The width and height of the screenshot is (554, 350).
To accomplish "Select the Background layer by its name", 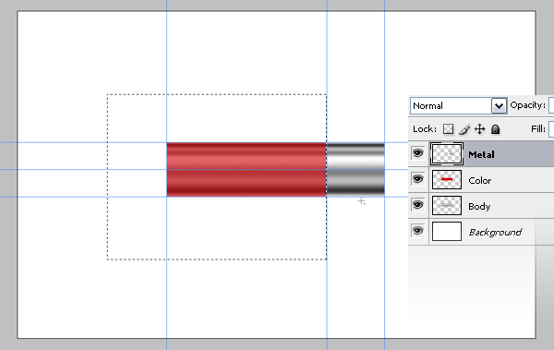I will (495, 233).
